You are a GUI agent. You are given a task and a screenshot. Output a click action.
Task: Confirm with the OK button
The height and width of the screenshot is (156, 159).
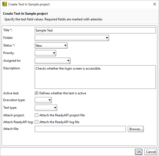click(x=139, y=152)
